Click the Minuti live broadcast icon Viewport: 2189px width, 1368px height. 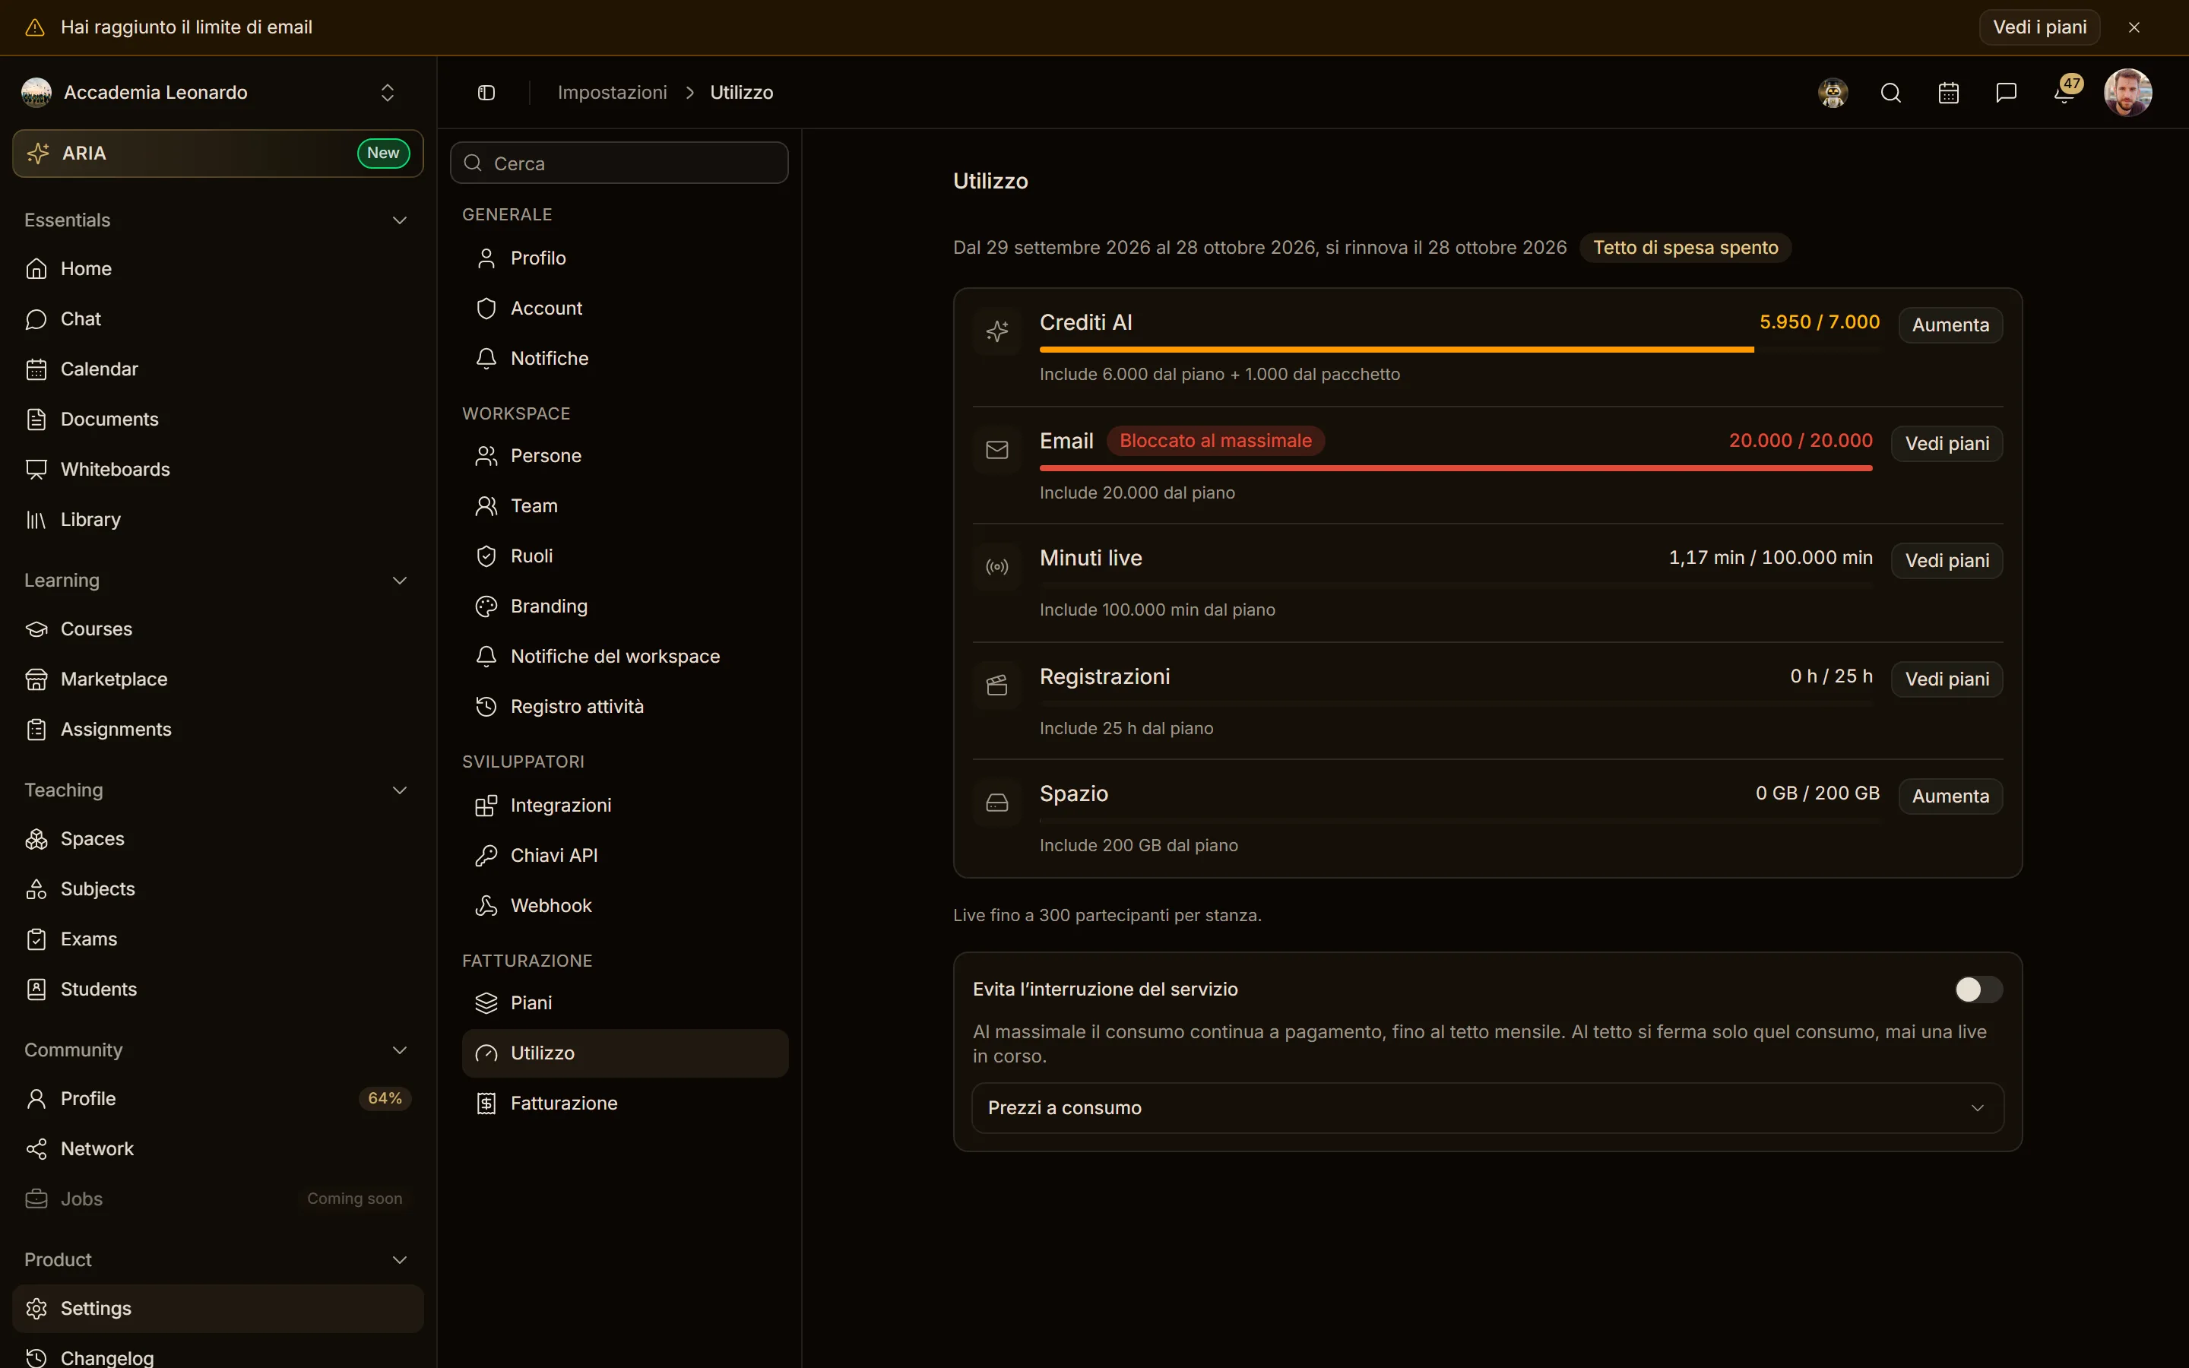pyautogui.click(x=996, y=567)
